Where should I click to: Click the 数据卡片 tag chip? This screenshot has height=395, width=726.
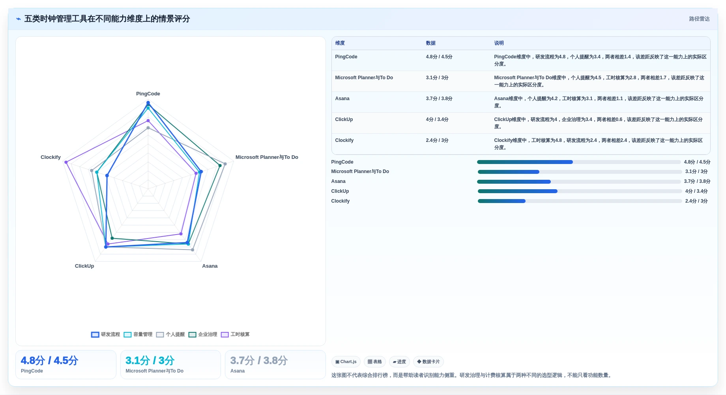pyautogui.click(x=428, y=362)
